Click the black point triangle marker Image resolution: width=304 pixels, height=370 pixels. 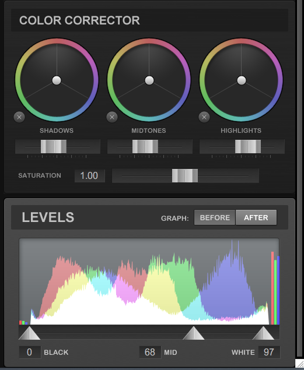point(29,333)
